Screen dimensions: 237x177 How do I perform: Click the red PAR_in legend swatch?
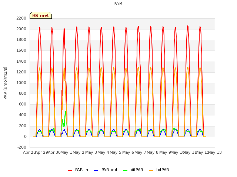coord(70,170)
